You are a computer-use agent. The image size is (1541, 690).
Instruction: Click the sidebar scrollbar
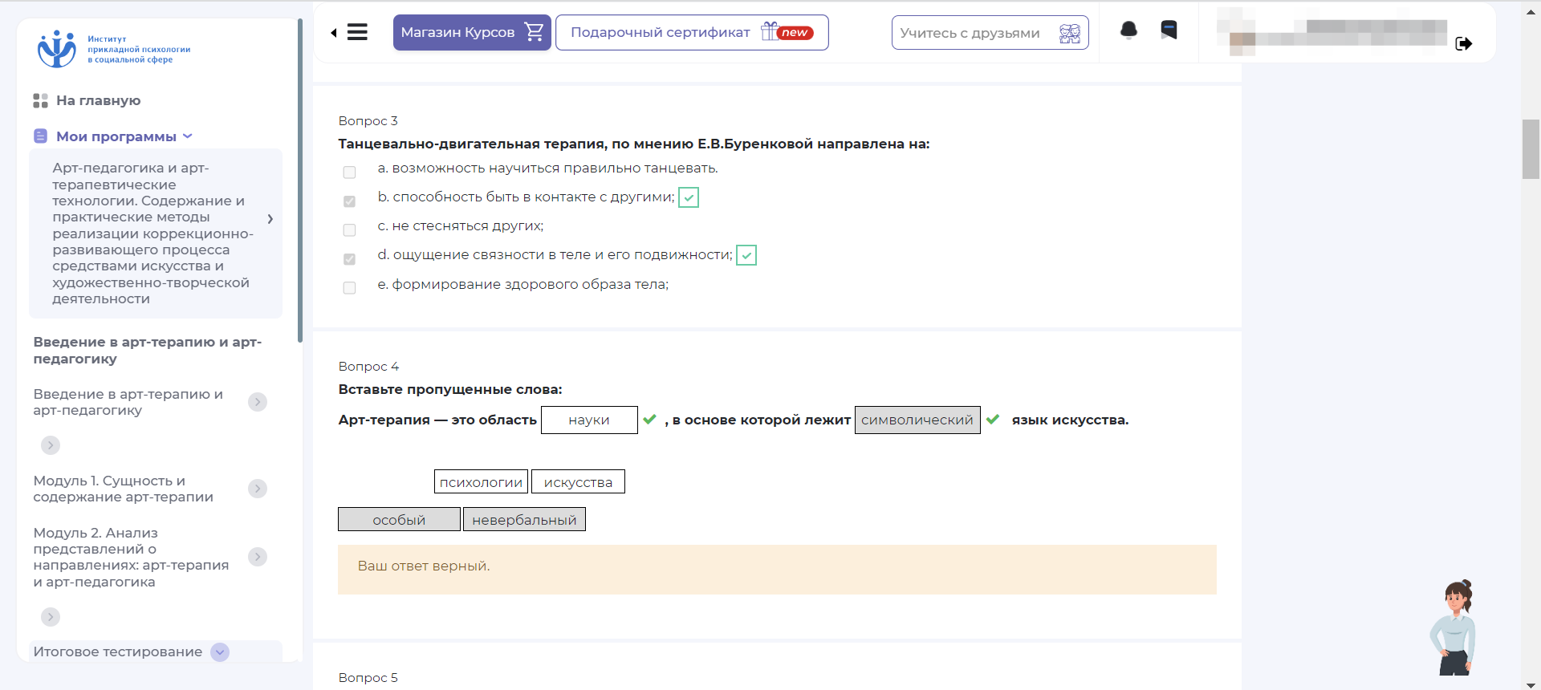pyautogui.click(x=300, y=181)
